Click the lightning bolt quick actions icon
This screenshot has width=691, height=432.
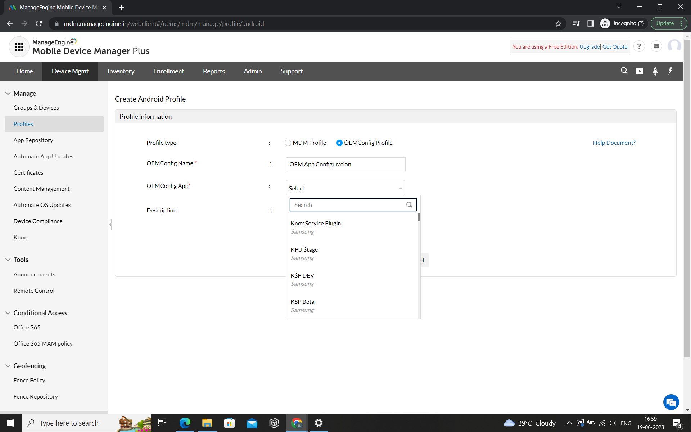(x=670, y=71)
